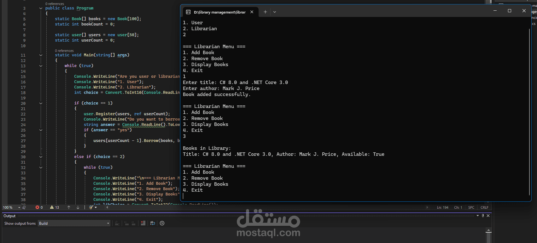
Task: Click the left arrow of the editor horizontal scrollbar
Action: [x=107, y=207]
